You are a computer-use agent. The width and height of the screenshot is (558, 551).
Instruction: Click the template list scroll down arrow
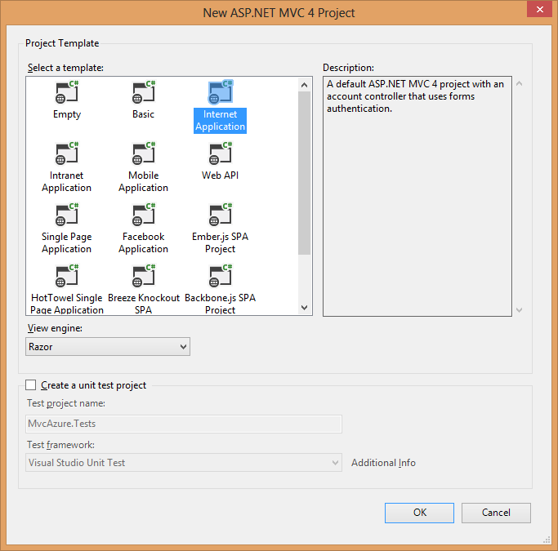pos(304,308)
